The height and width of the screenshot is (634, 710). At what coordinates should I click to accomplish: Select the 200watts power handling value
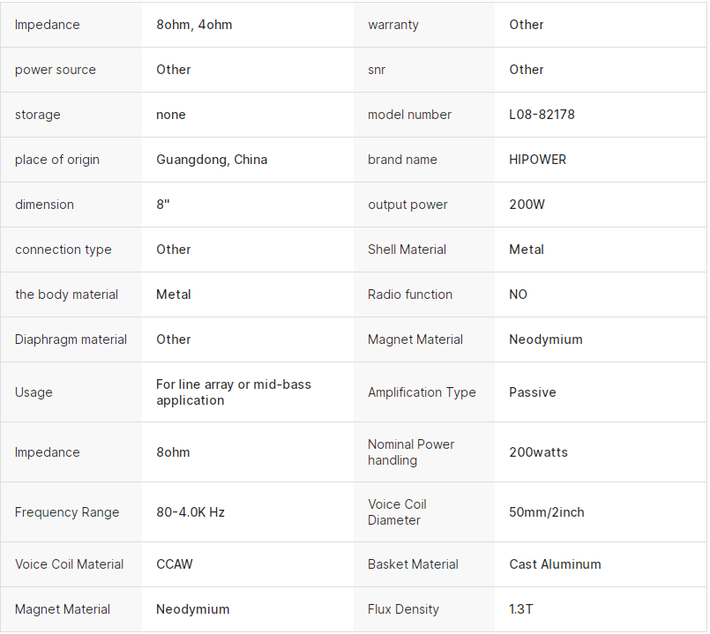(x=538, y=452)
